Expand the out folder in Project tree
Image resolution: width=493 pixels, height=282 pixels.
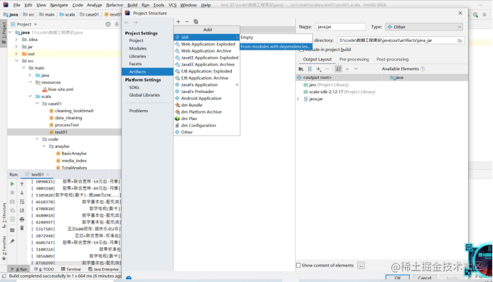click(16, 54)
